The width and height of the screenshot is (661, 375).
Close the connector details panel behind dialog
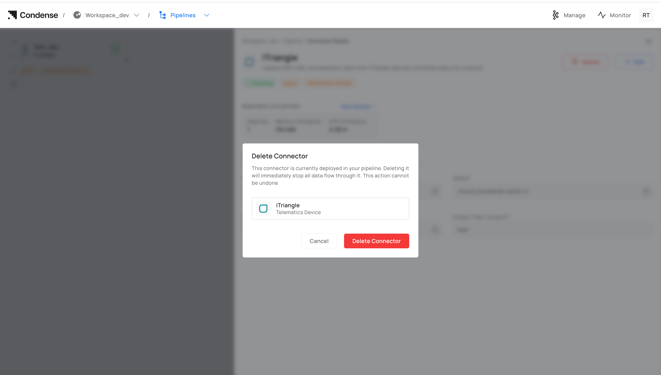tap(648, 41)
